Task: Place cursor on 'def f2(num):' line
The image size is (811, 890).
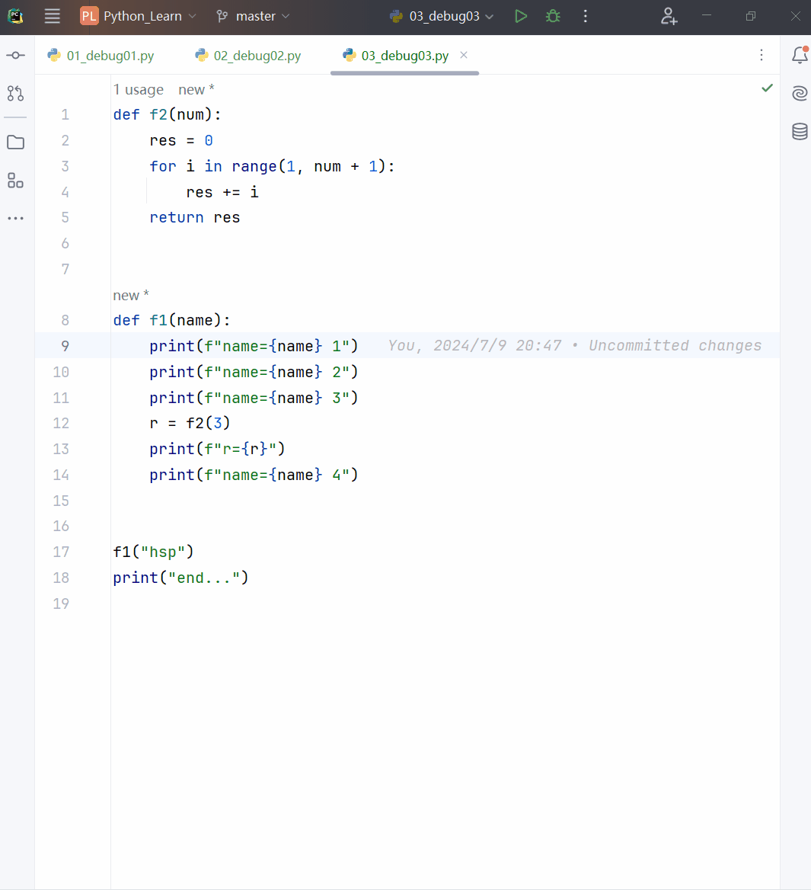Action: pos(168,114)
